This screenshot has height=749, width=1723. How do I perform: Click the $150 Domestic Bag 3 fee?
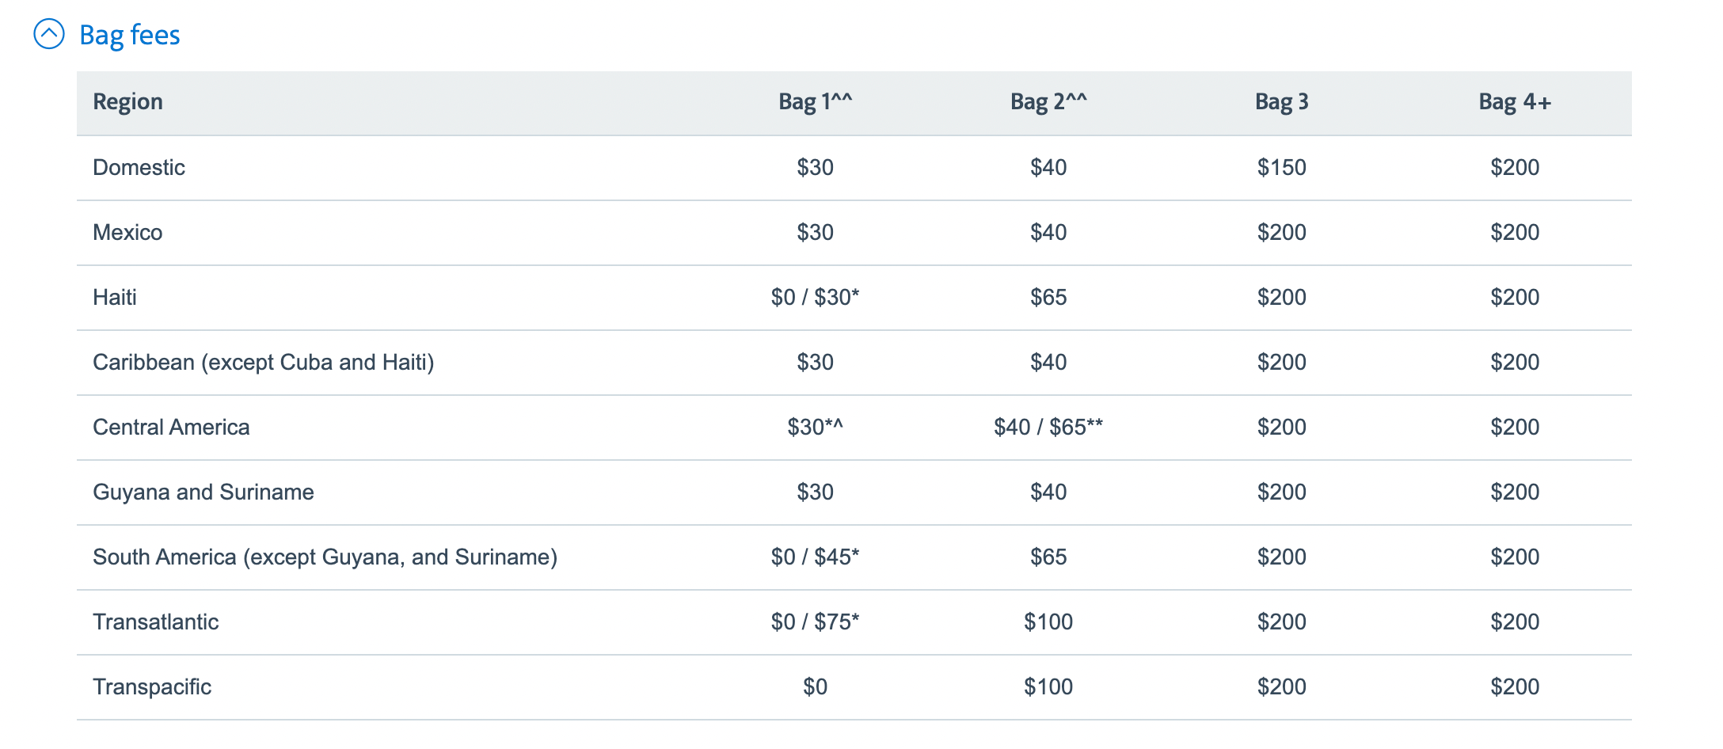[1281, 168]
